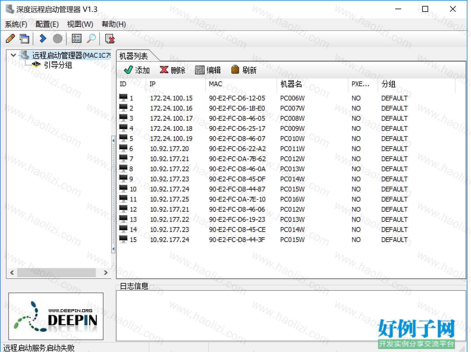Select IP 172.24.100.16 cell
Screen dimensions: 471x352
(x=171, y=108)
